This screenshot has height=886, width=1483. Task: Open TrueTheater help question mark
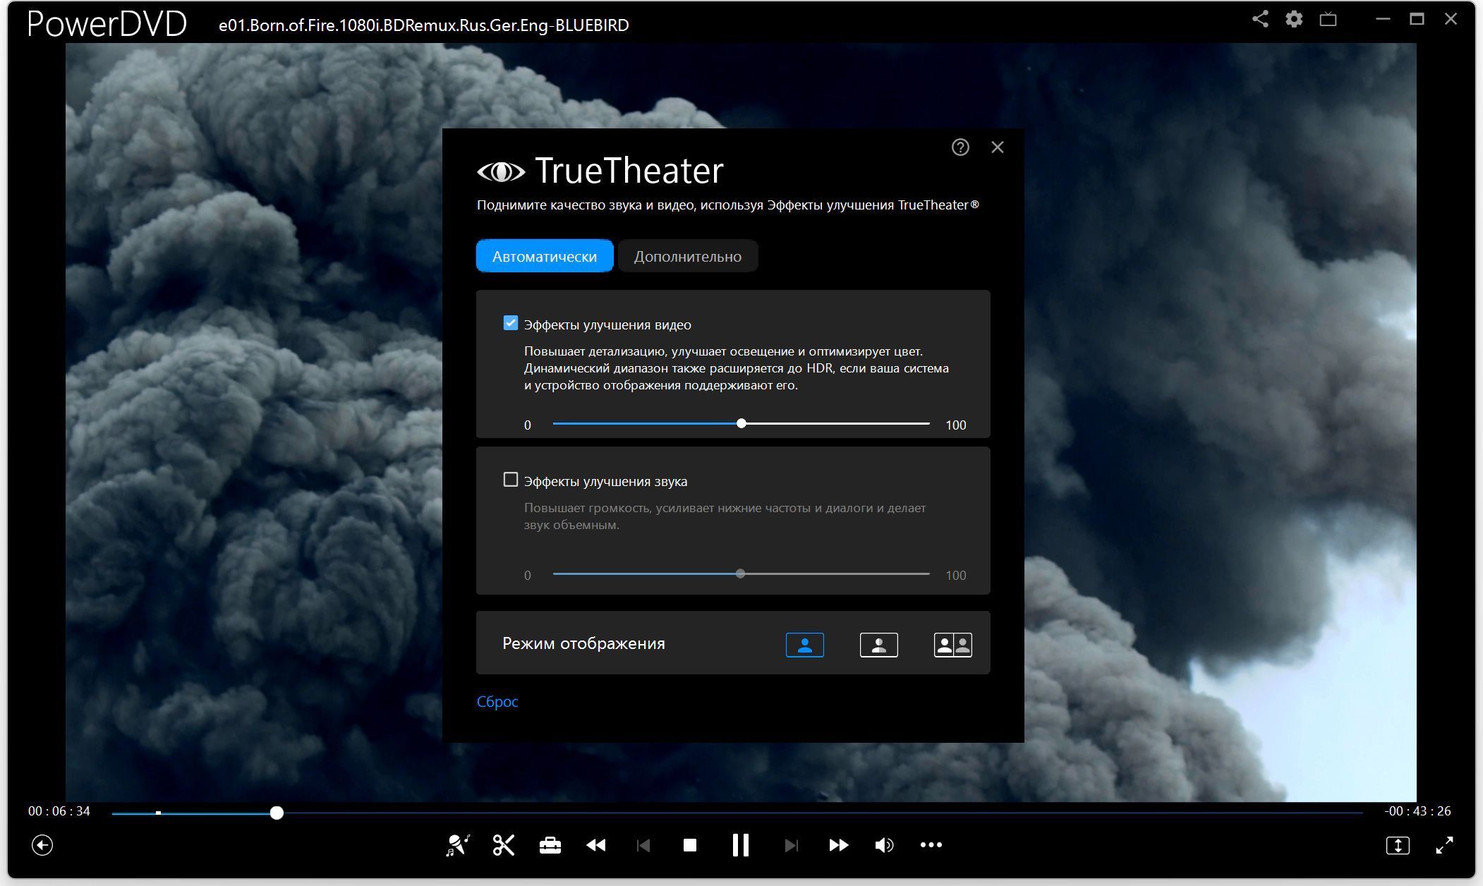coord(960,147)
